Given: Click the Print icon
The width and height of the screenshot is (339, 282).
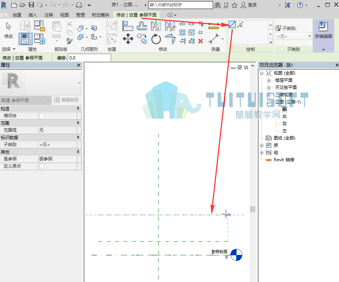Looking at the screenshot, I should [x=79, y=5].
